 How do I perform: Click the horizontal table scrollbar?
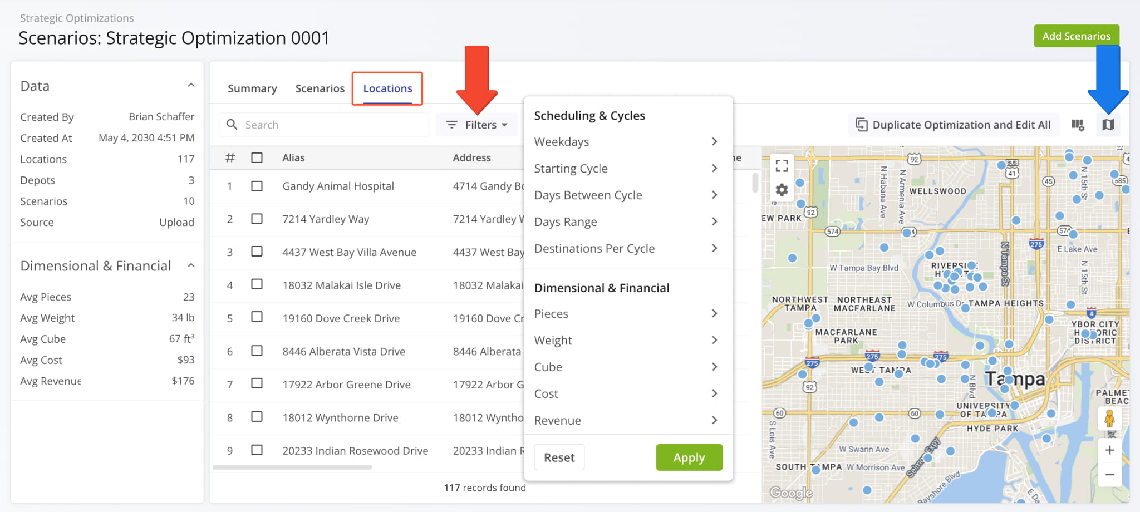pos(292,467)
